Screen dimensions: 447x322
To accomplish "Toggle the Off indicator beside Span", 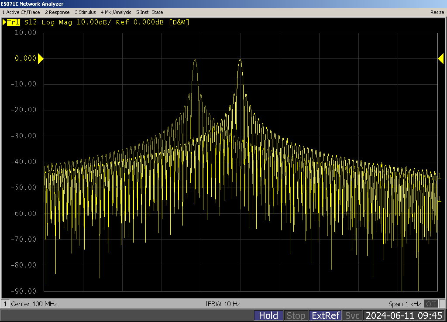I will pyautogui.click(x=431, y=304).
